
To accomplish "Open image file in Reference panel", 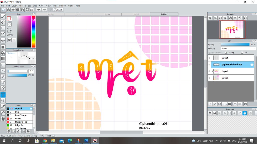I will [215, 113].
